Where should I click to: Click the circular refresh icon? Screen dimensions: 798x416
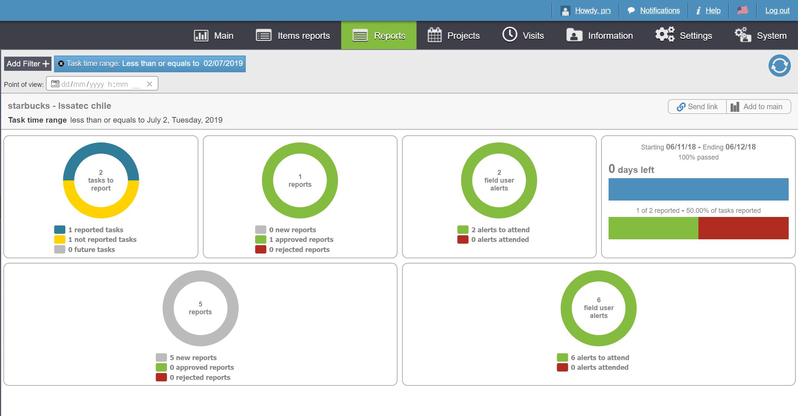click(x=779, y=66)
